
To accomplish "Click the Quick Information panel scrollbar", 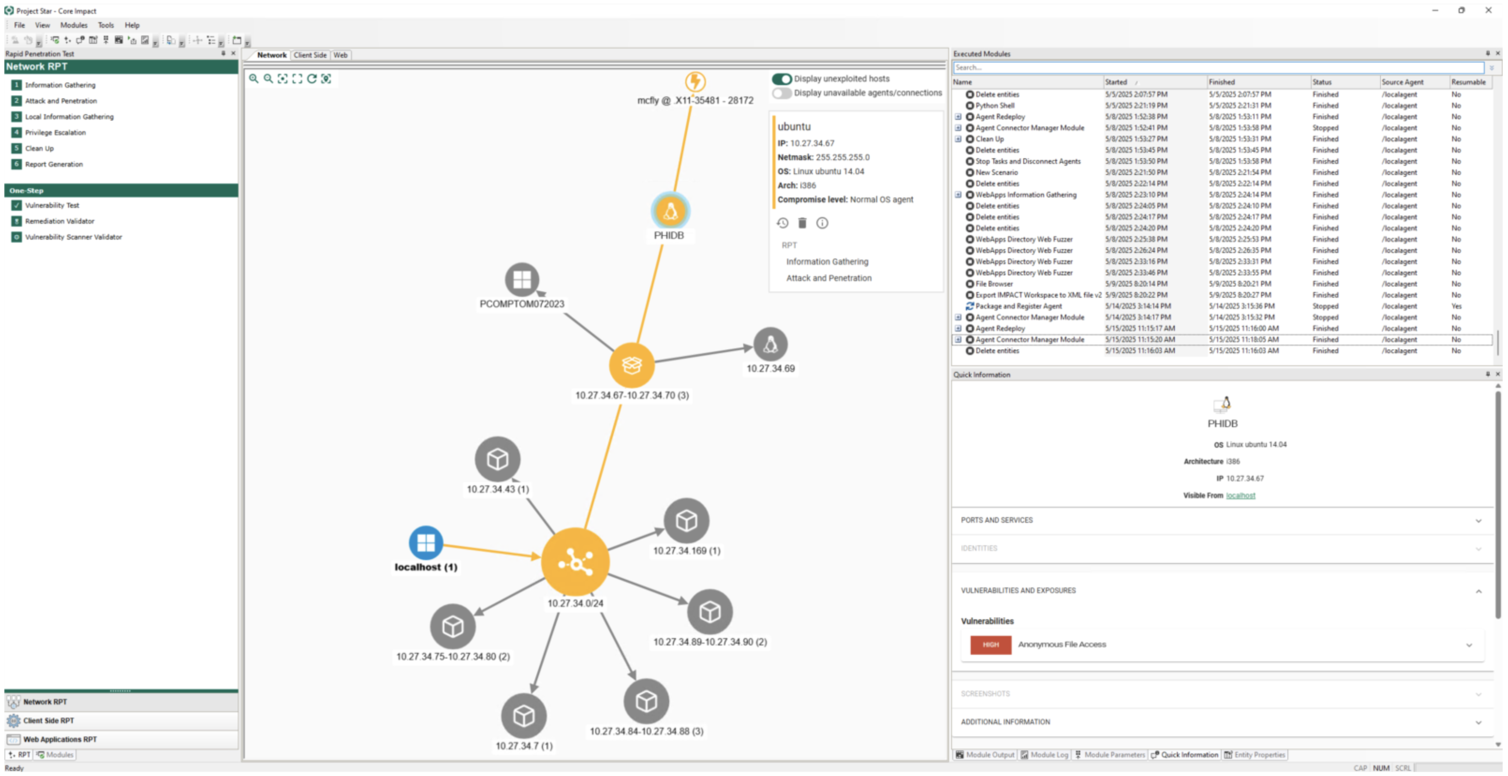I will point(1497,505).
